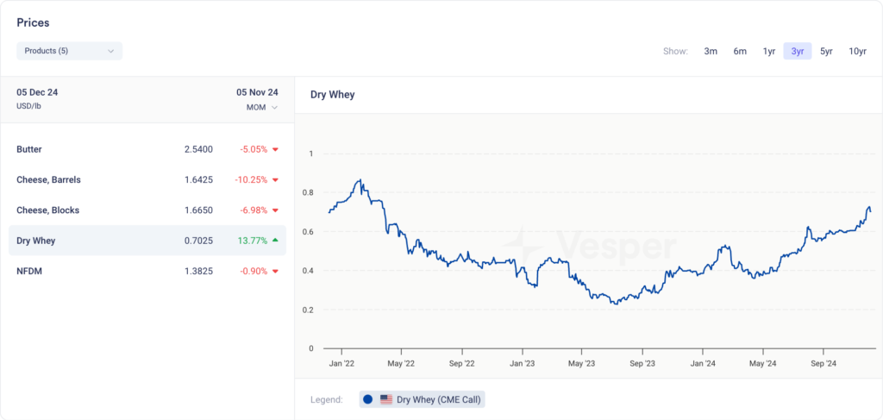This screenshot has height=420, width=883.
Task: Click the down arrow next to Cheese, Barrels
Action: 275,179
